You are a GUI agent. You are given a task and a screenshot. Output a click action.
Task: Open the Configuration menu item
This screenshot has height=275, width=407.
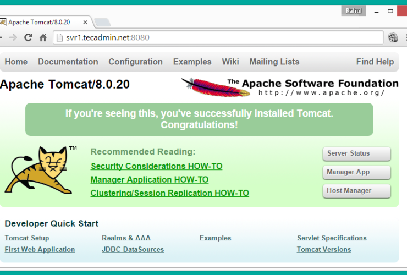point(135,62)
